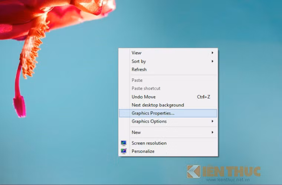Open the Sort by submenu
The width and height of the screenshot is (282, 185).
[x=168, y=61]
